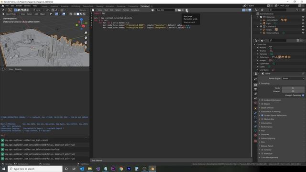The width and height of the screenshot is (306, 172).
Task: Adjust the Viewport samples value field
Action: 293,91
